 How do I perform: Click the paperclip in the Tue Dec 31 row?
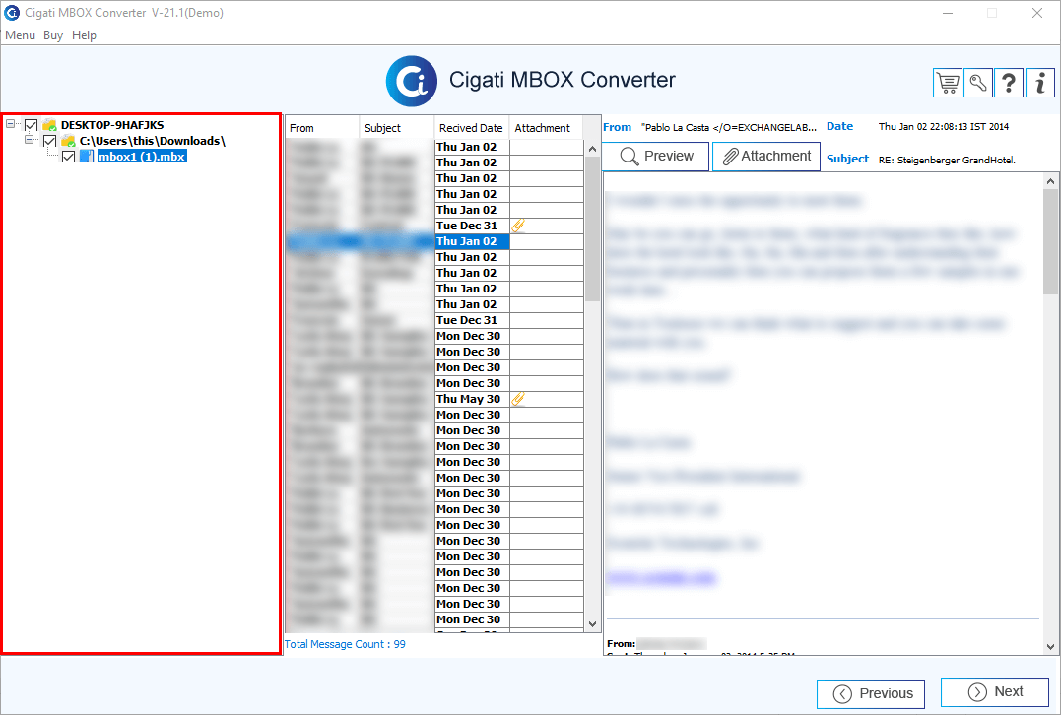(517, 226)
